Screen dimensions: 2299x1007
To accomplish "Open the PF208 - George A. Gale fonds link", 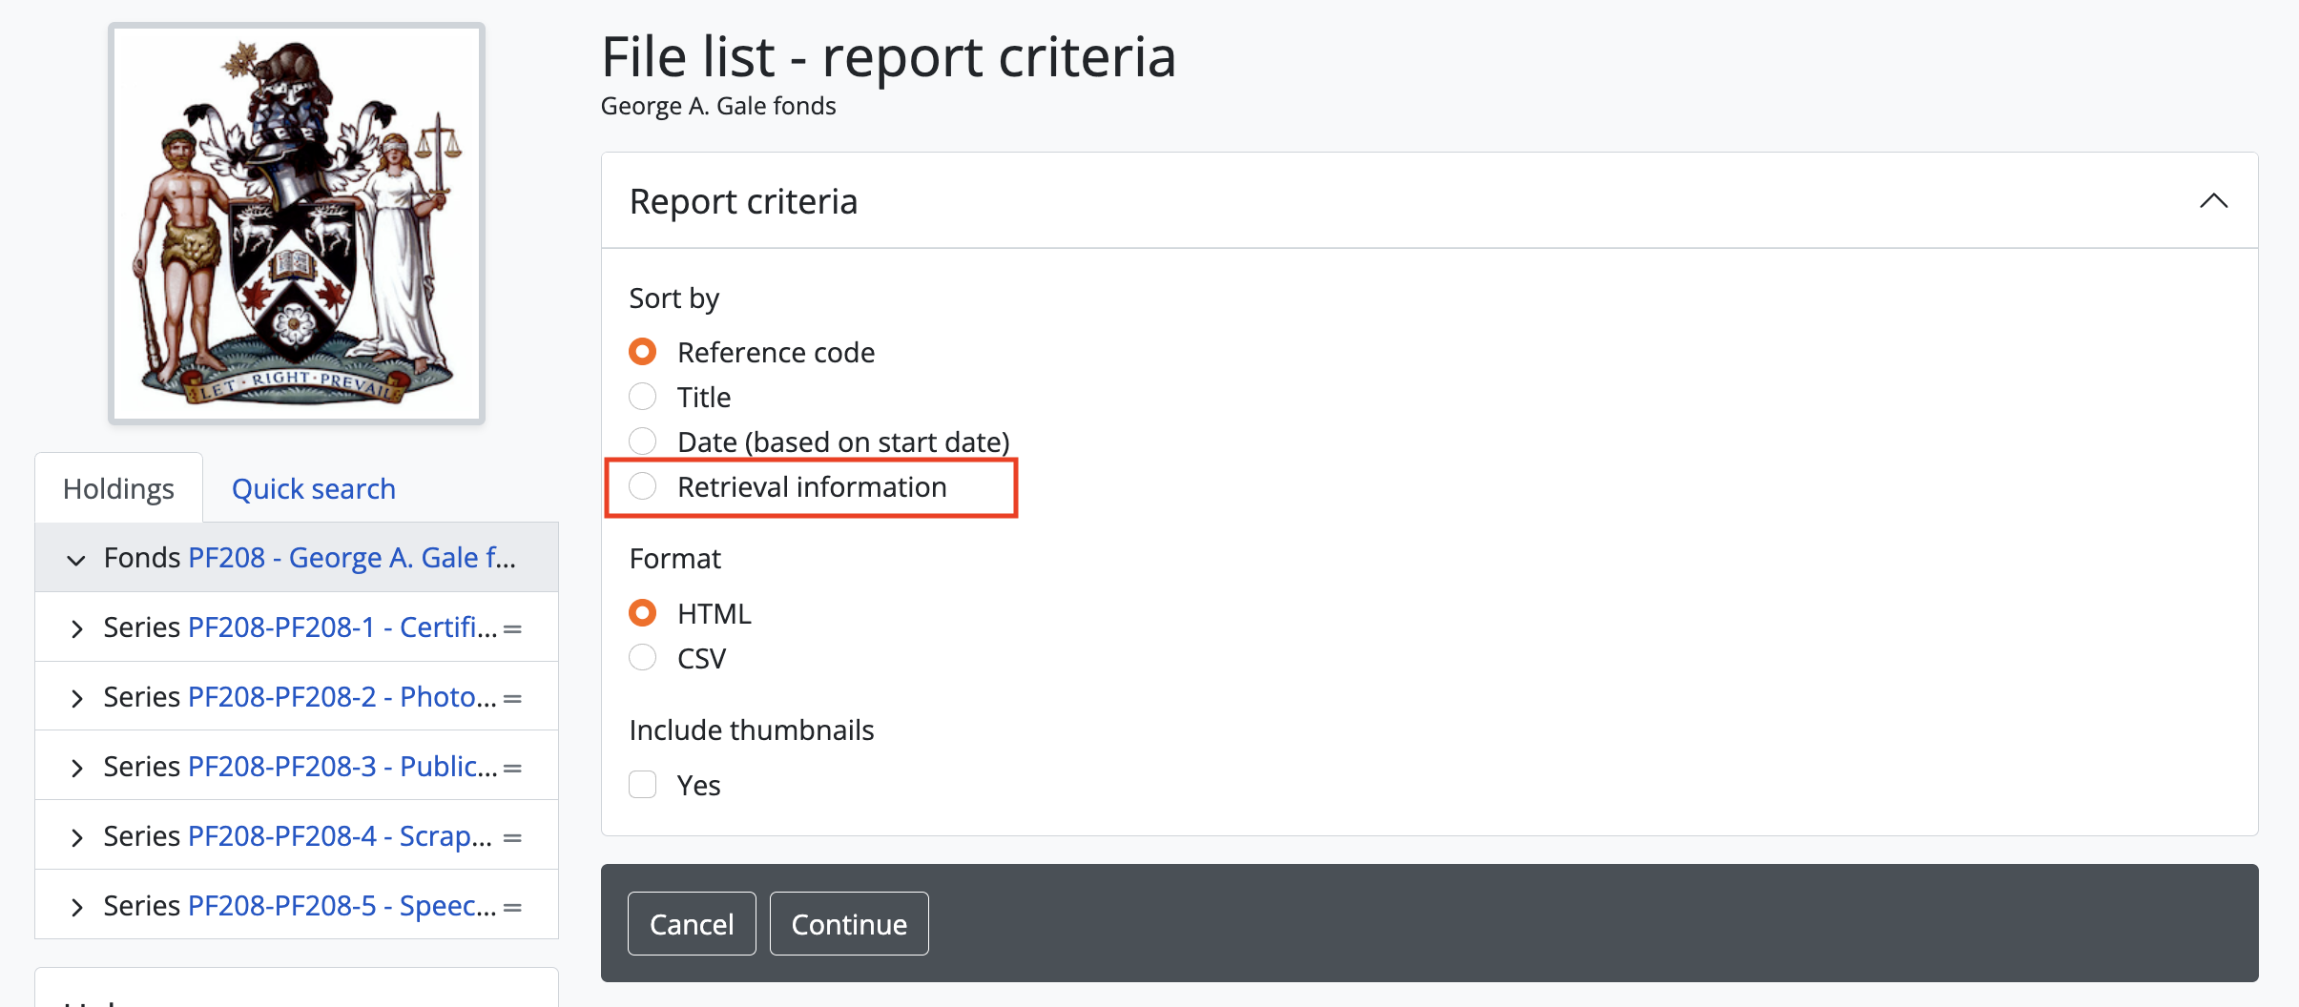I will pos(352,558).
